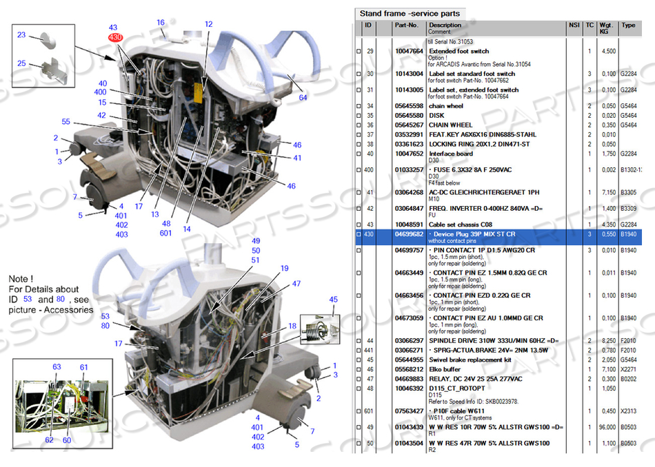Sort by the Part-No. column header
Image resolution: width=655 pixels, height=467 pixels.
point(407,25)
